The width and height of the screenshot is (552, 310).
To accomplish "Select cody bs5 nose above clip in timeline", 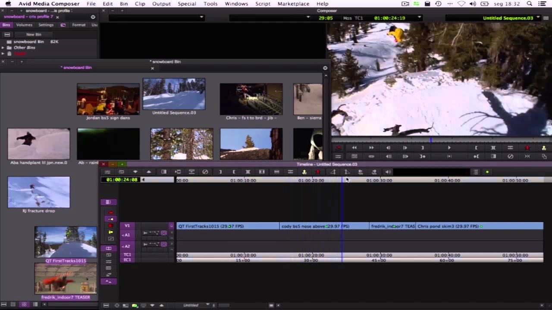I will (324, 226).
